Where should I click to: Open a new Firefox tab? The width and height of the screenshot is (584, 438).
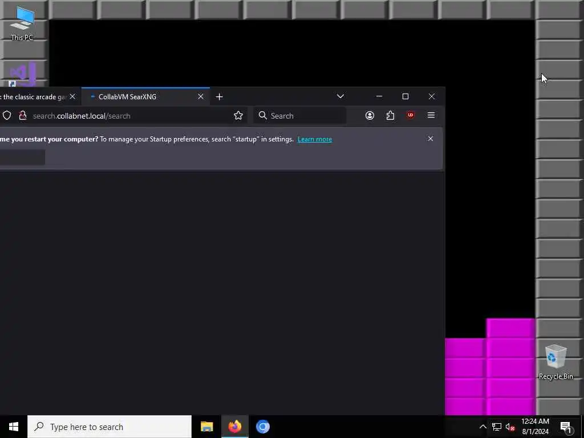(x=220, y=97)
